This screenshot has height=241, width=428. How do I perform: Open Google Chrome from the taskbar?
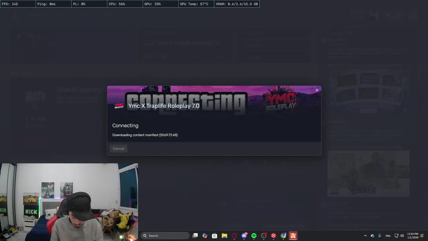click(x=283, y=236)
